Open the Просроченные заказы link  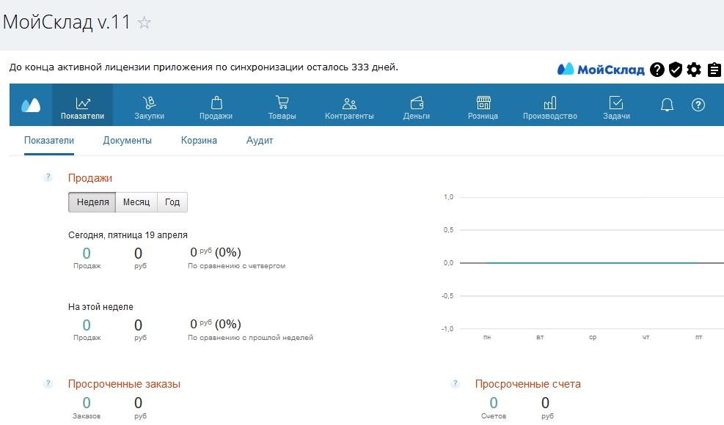(x=124, y=384)
